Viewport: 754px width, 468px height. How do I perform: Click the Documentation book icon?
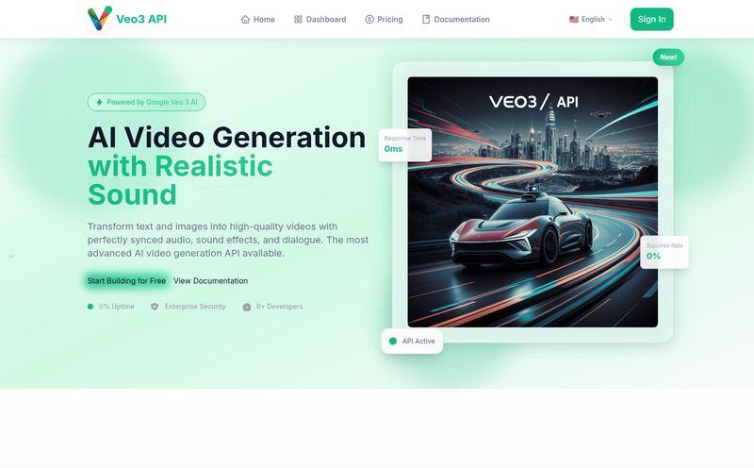[426, 19]
